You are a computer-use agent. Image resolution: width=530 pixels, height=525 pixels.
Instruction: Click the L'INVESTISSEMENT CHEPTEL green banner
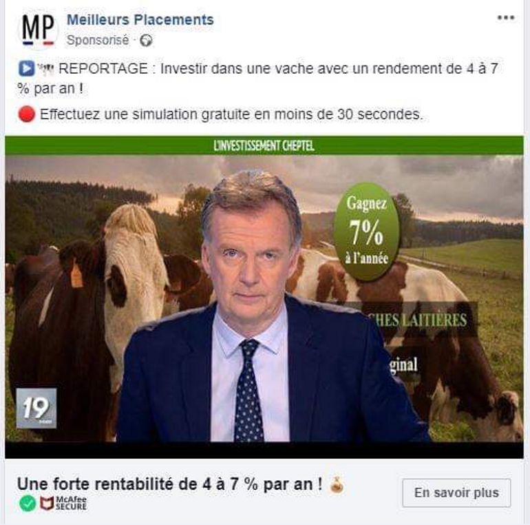[264, 146]
